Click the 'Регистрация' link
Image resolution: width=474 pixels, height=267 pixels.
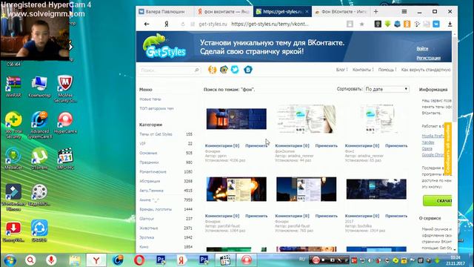click(x=428, y=58)
